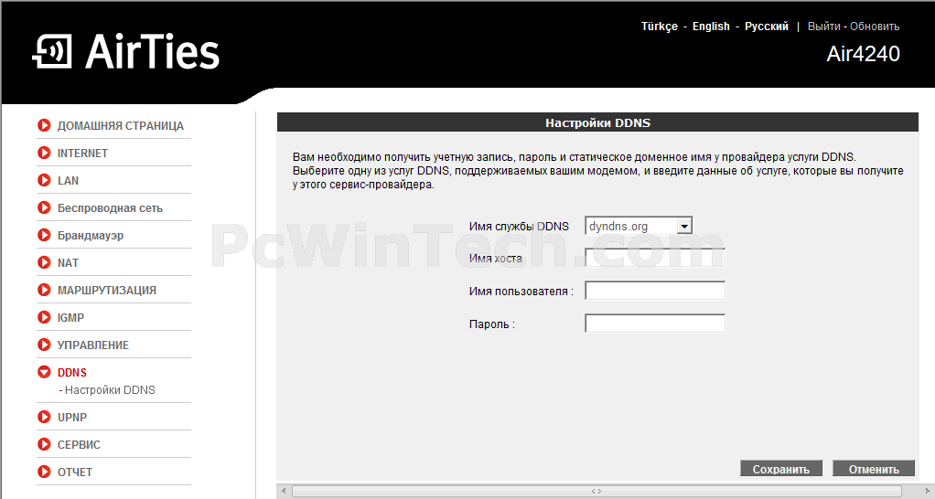935x499 pixels.
Task: Select the DDNS menu label
Action: [72, 372]
